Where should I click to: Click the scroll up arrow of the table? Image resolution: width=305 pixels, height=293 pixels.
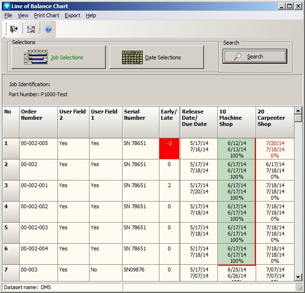pyautogui.click(x=298, y=110)
